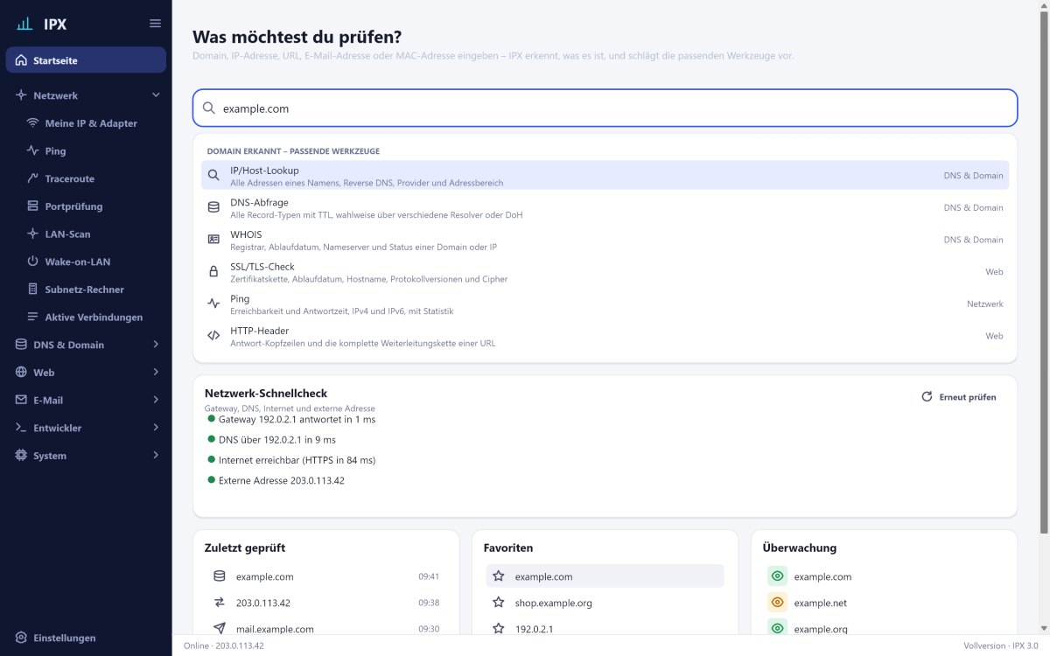Click paper plane icon beside mail.example.com
This screenshot has height=656, width=1050.
click(x=220, y=629)
